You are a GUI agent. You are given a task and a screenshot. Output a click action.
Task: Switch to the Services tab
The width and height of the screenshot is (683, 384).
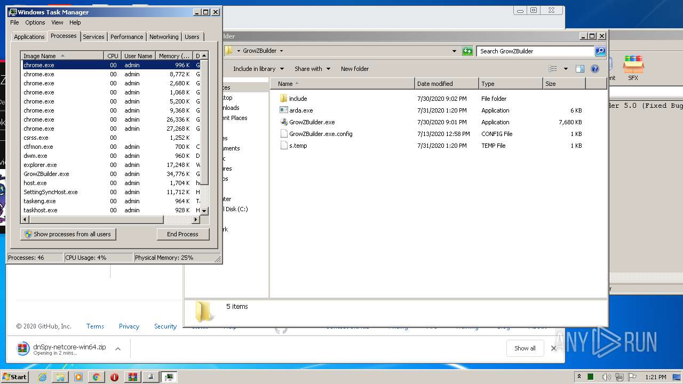tap(93, 37)
